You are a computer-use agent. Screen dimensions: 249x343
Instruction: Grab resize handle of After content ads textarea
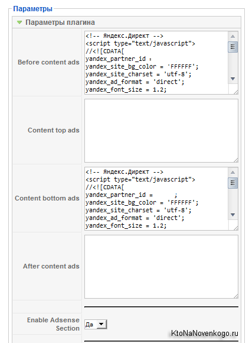coord(236,296)
